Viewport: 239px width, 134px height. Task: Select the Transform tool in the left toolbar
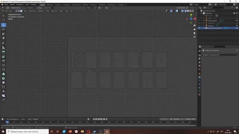coord(3,38)
